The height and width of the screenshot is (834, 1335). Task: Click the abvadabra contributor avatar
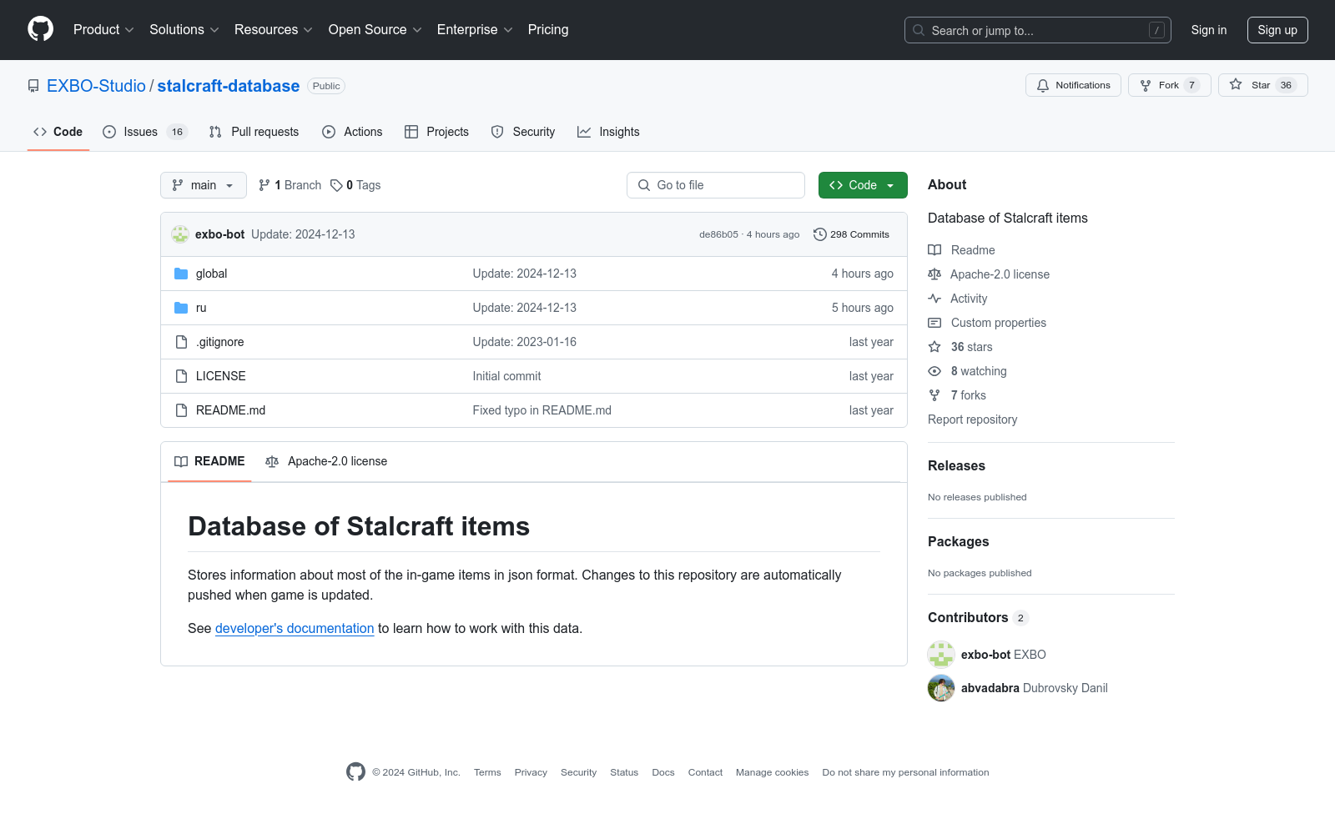click(x=941, y=688)
